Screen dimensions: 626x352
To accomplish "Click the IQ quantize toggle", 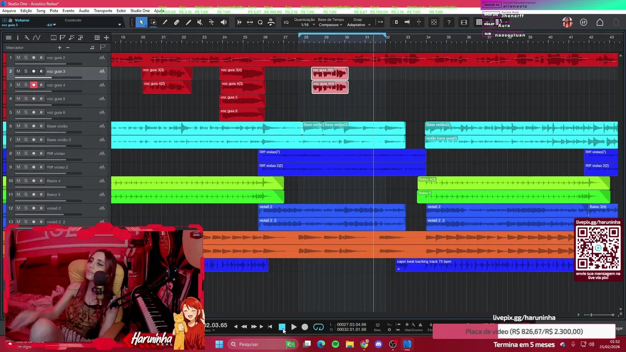I will [x=286, y=22].
